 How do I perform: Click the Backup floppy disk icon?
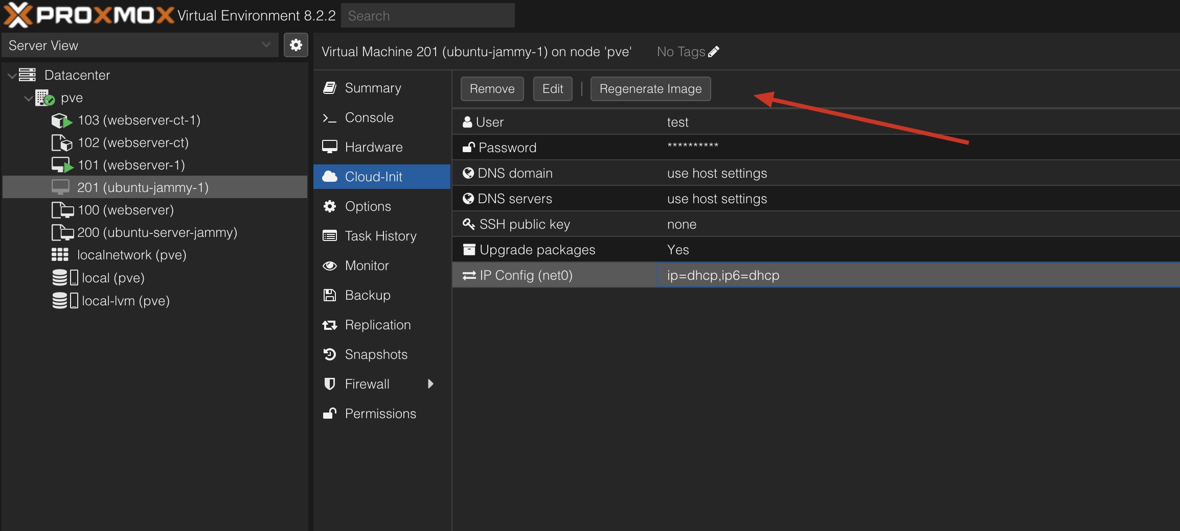coord(330,295)
